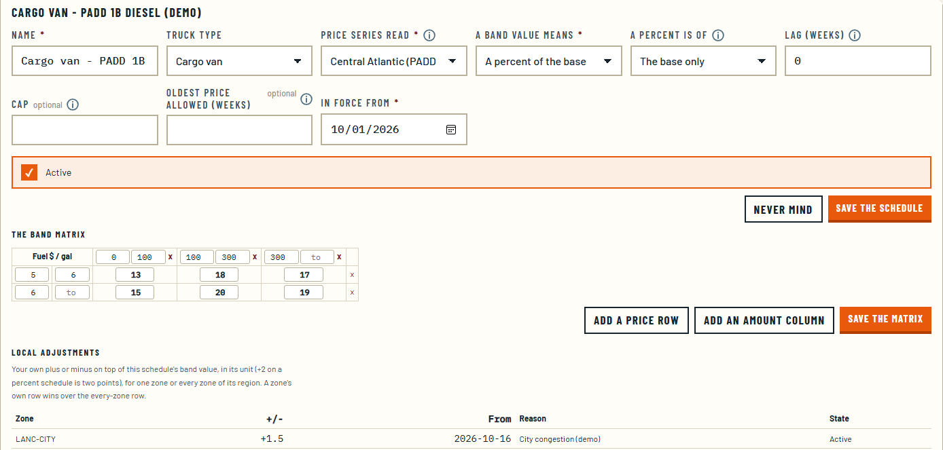Open the A Percent Is Of dropdown
Screen dimensions: 943x450
(x=703, y=61)
